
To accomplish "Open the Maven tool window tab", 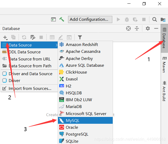I will (x=164, y=64).
